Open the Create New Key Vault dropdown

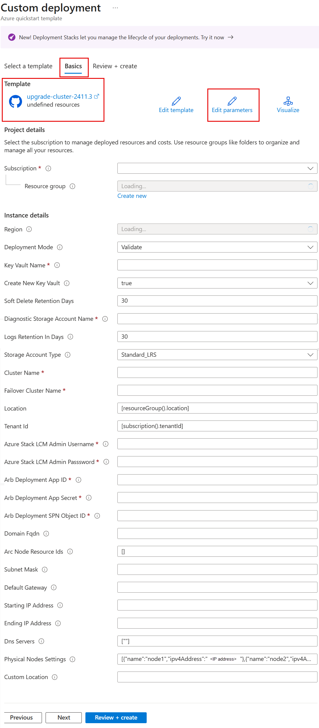(x=217, y=283)
